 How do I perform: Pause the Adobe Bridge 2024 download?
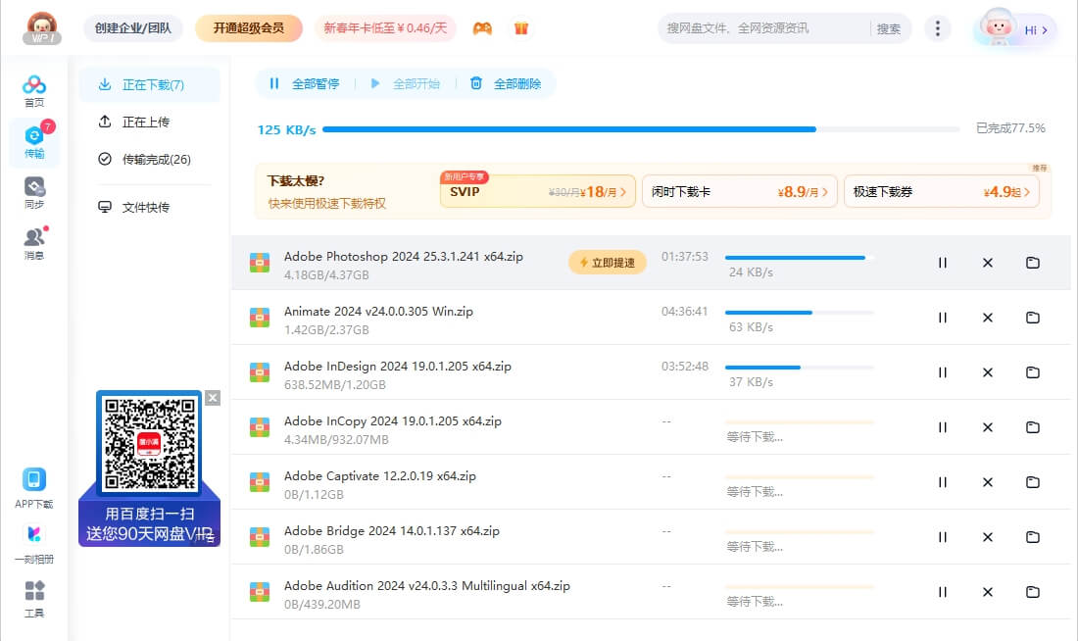click(x=943, y=537)
